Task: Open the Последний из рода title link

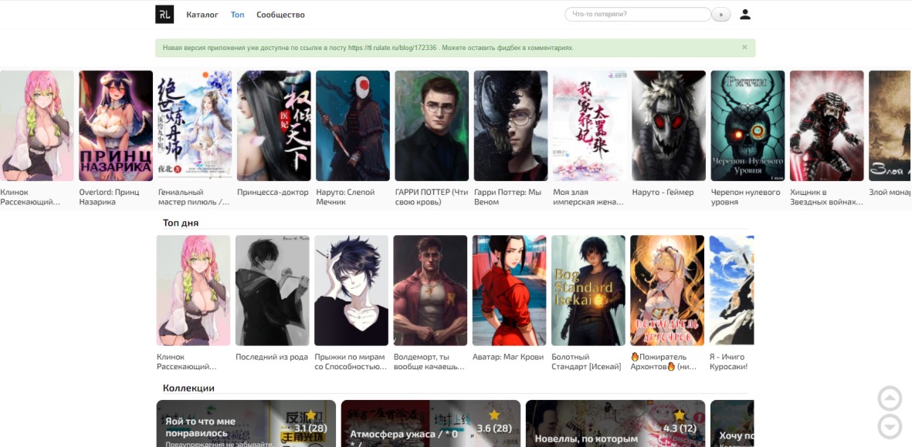Action: click(271, 357)
